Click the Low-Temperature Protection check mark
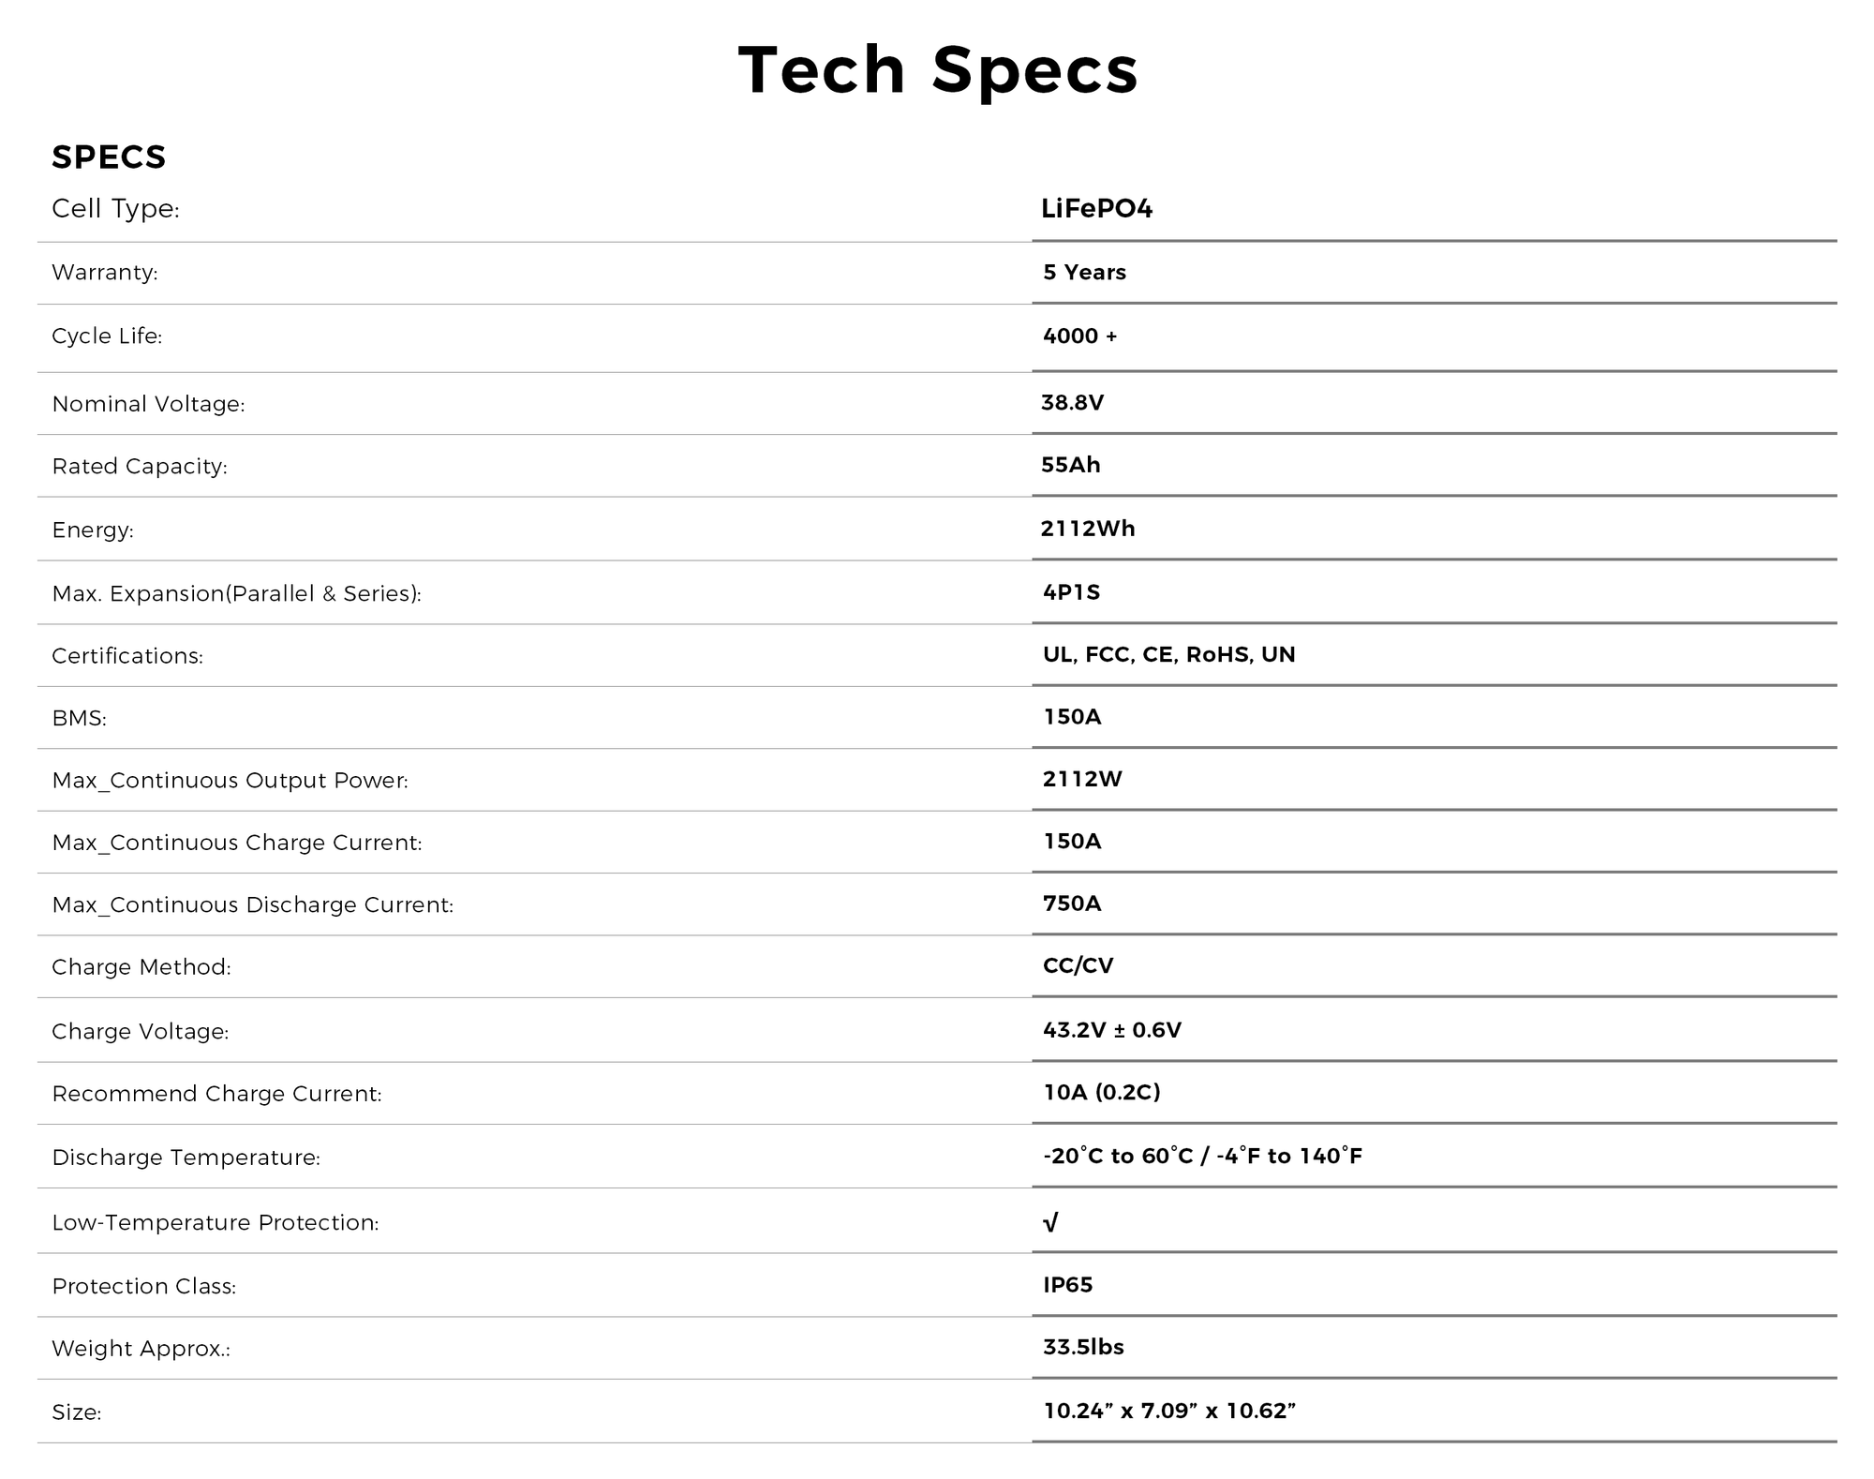 tap(1050, 1222)
